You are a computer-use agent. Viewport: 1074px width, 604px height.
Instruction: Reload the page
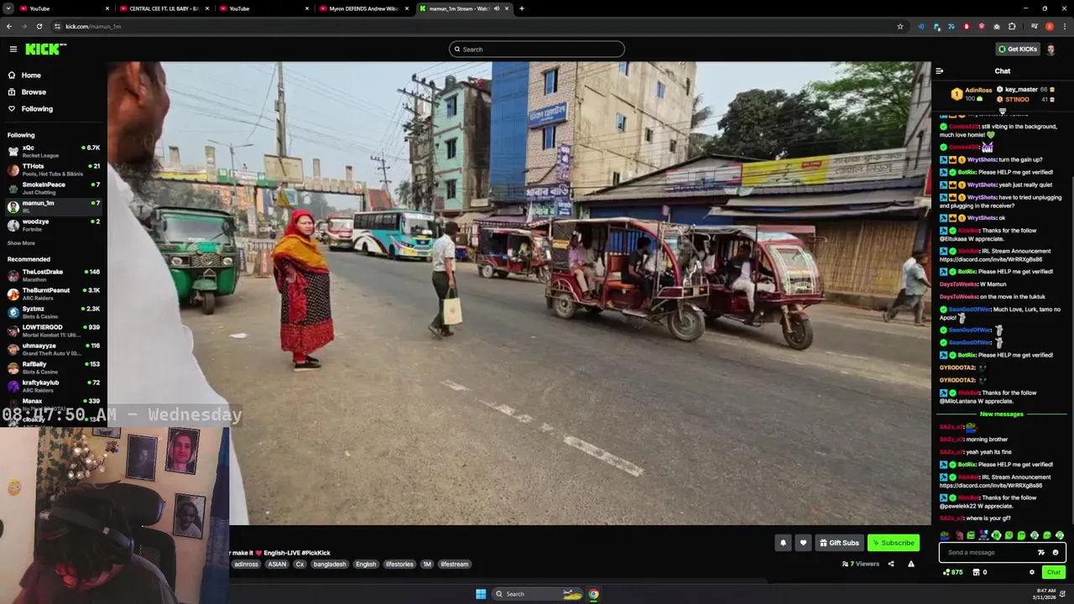39,27
